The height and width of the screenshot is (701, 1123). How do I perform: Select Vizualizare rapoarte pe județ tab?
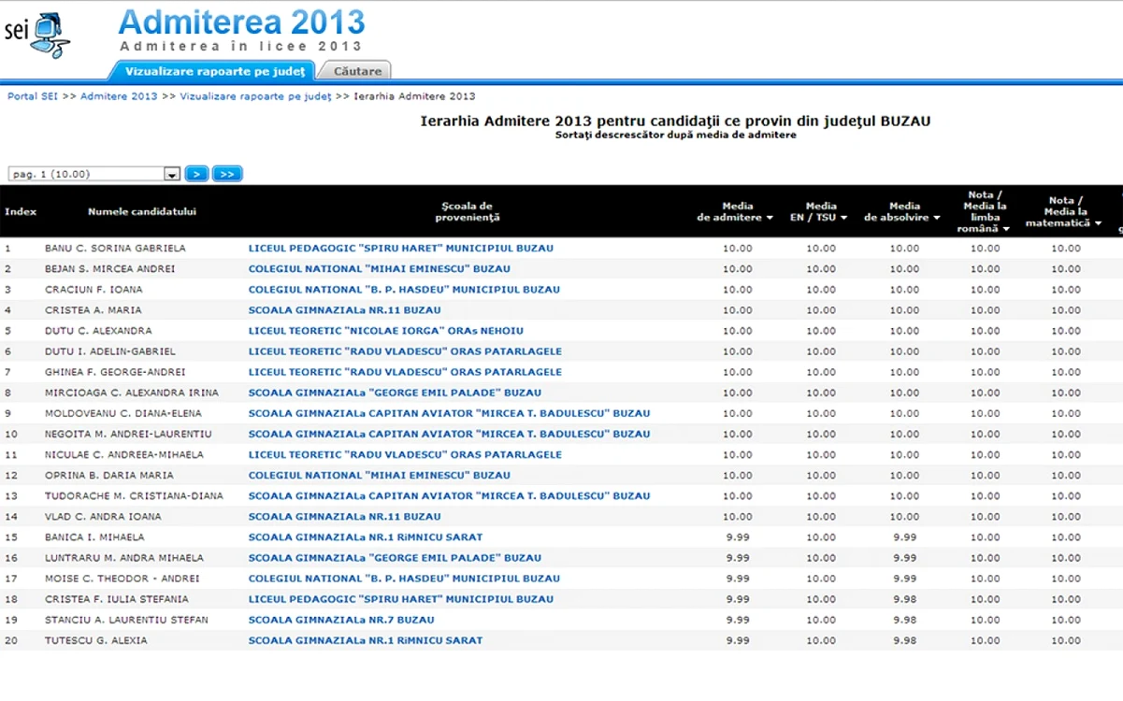(x=214, y=71)
